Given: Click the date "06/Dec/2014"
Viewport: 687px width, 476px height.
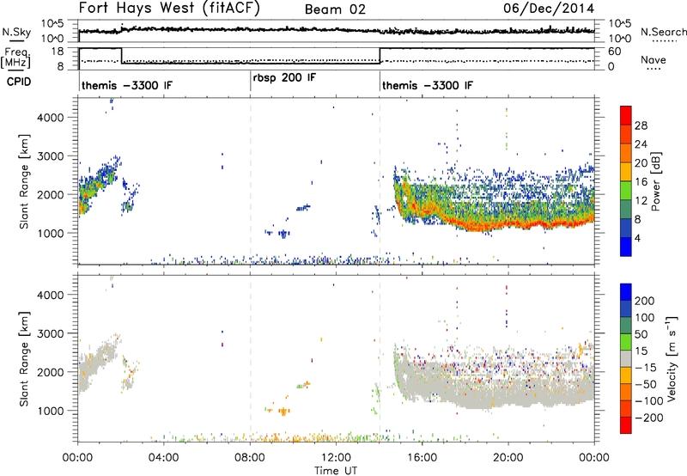Looking at the screenshot, I should click(549, 8).
